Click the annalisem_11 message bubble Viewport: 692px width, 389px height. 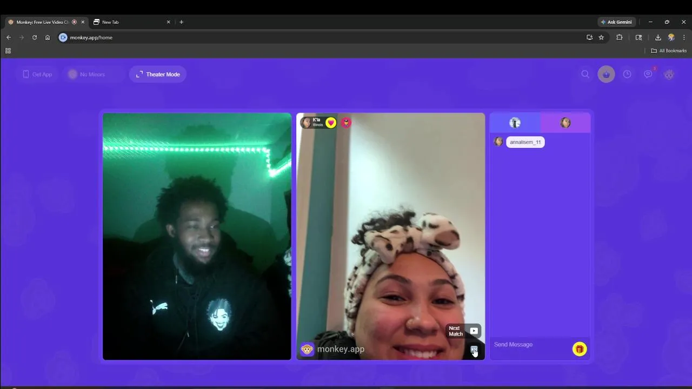point(525,142)
